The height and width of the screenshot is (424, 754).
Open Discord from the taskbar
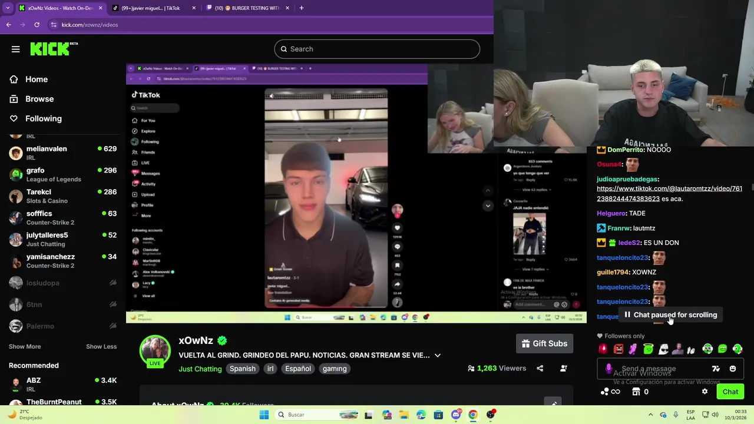455,415
